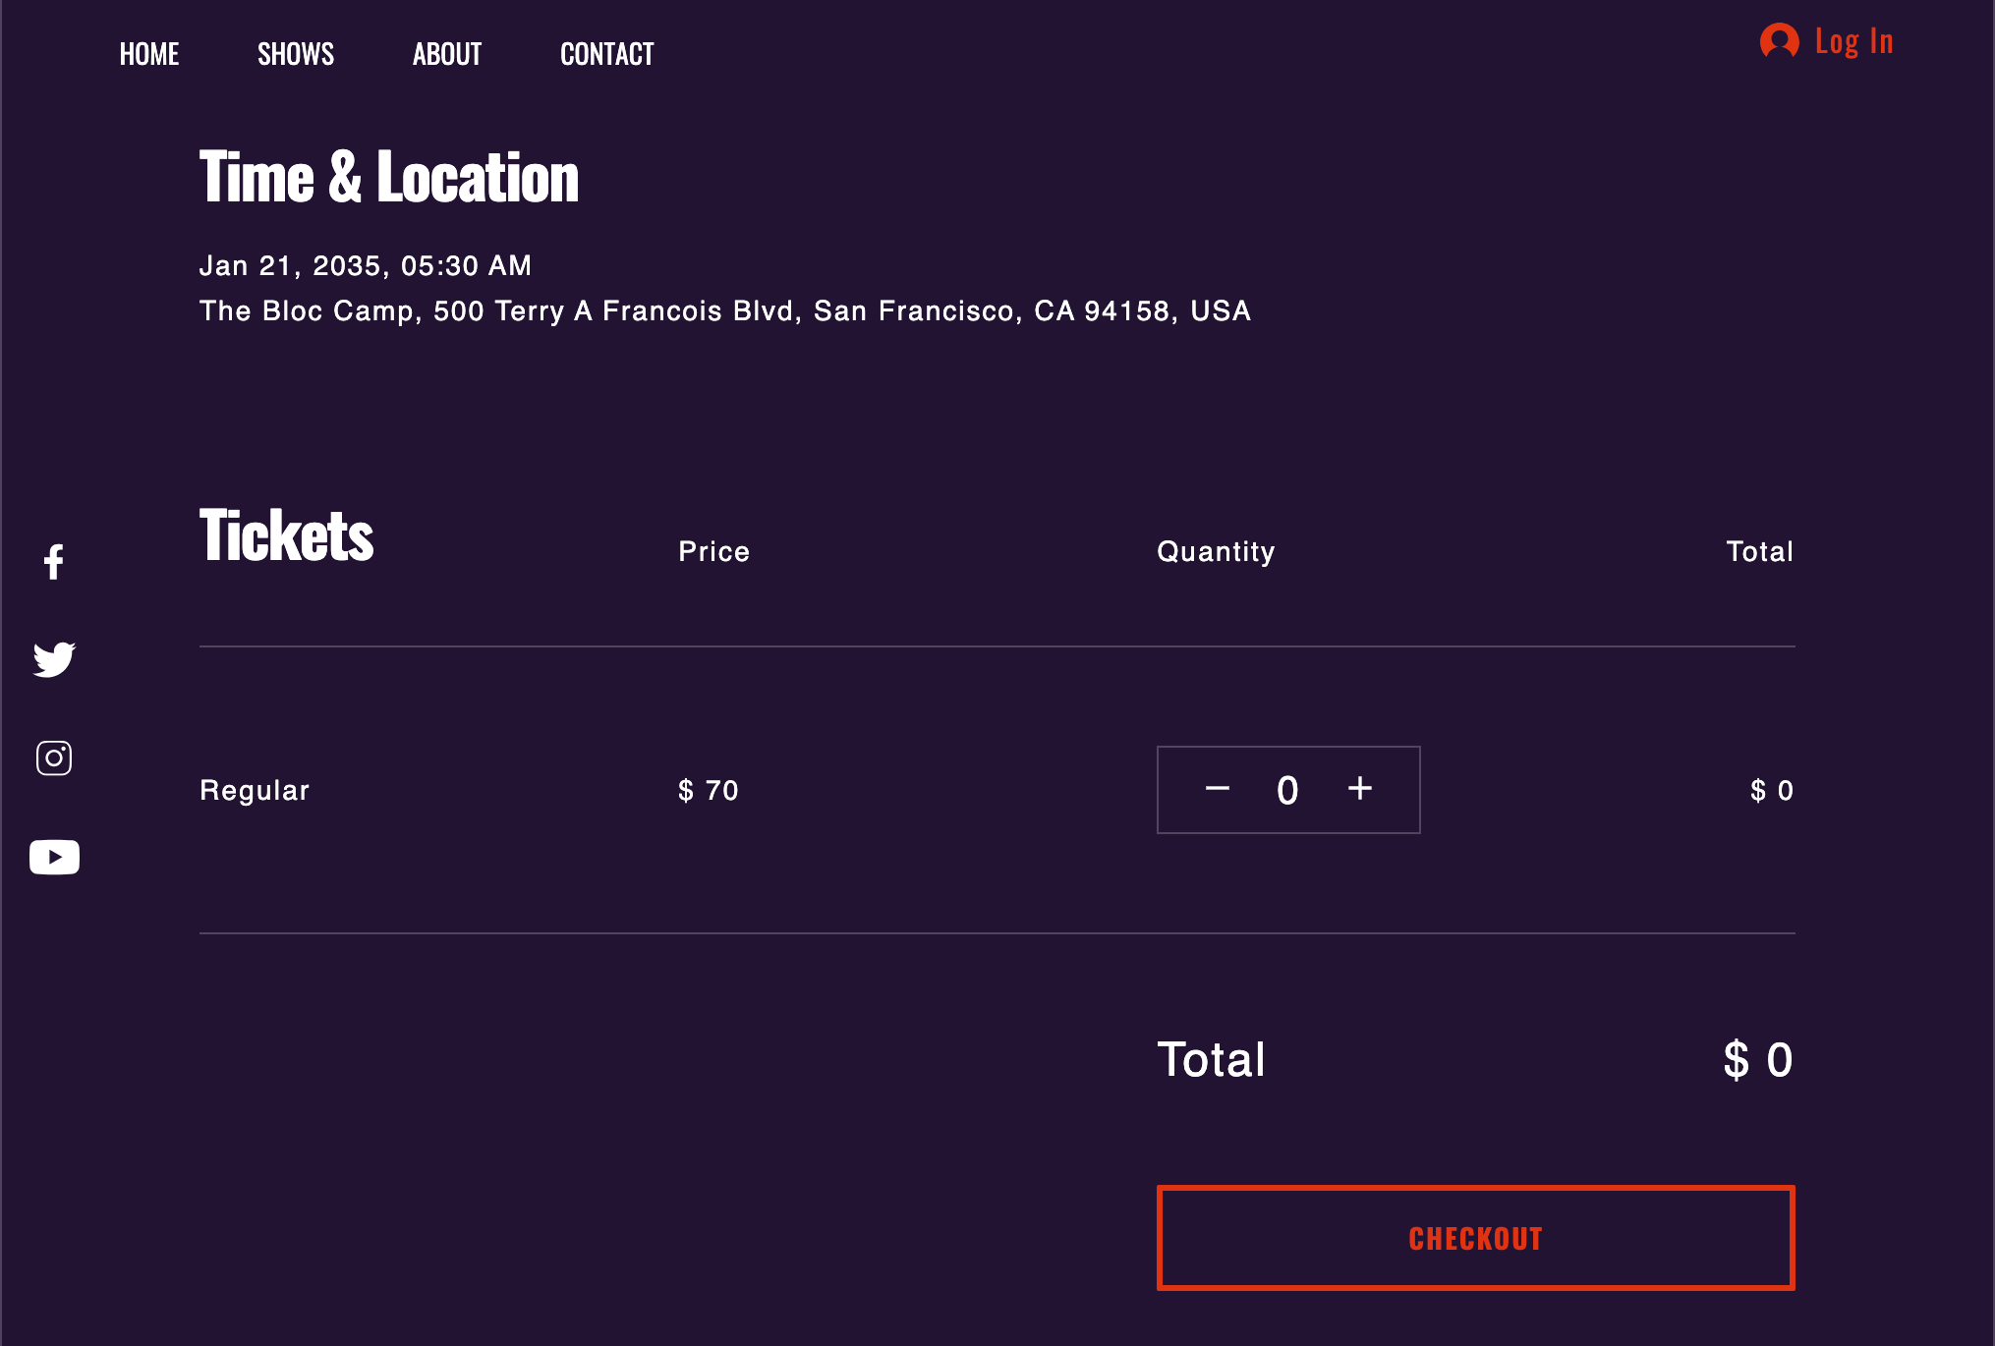This screenshot has width=1995, height=1346.
Task: Click the Log In link
Action: (1855, 41)
